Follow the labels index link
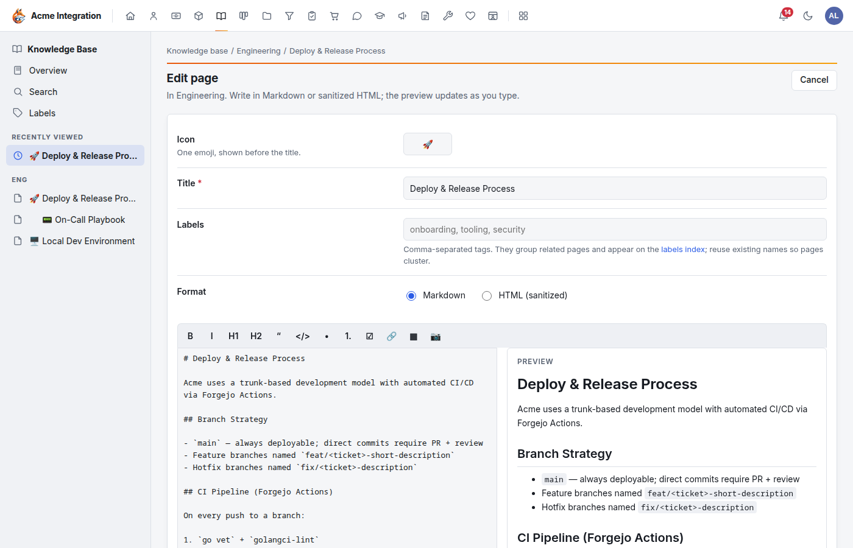This screenshot has width=853, height=548. [x=683, y=250]
